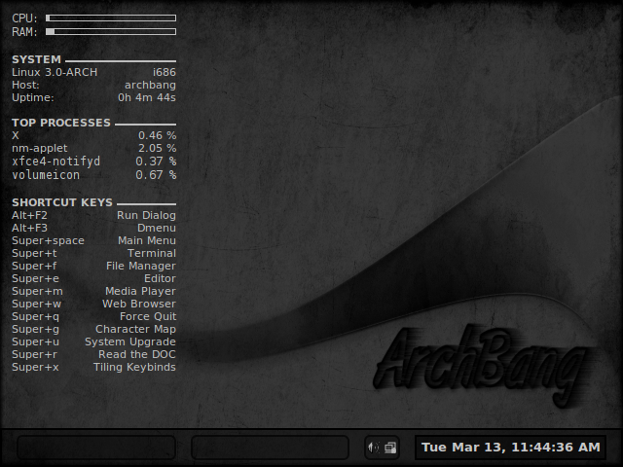623x467 pixels.
Task: Click the 'xfce4-notifyd' process name
Action: 56,162
